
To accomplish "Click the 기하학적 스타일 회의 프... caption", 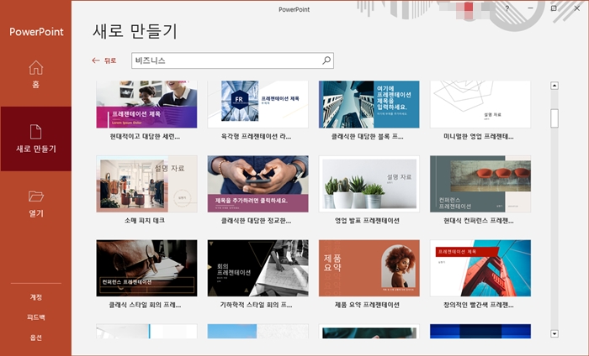I will tap(256, 305).
